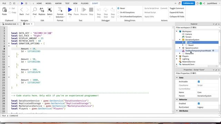221x124 pixels.
Task: Click the notifications bell icon
Action: 179,3
